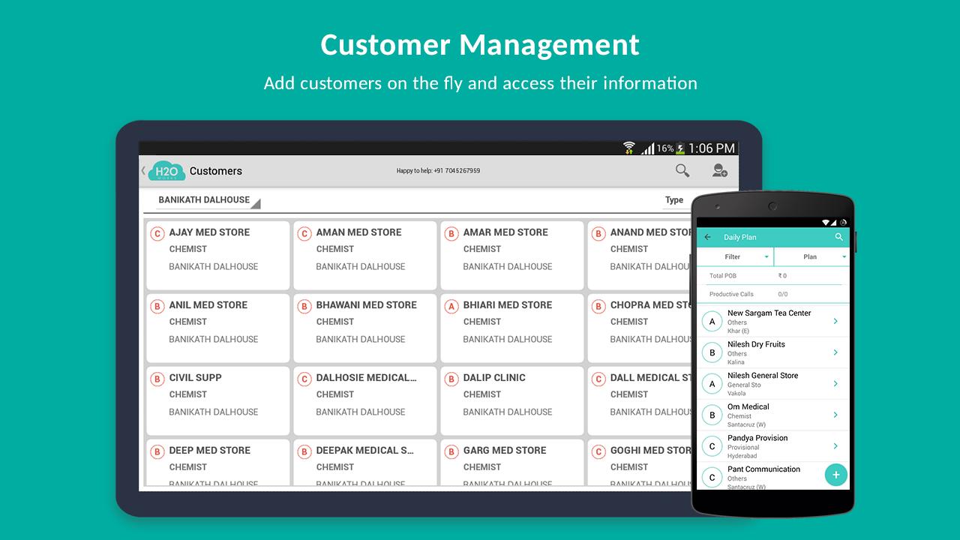Tap the add customer icon

pyautogui.click(x=719, y=170)
